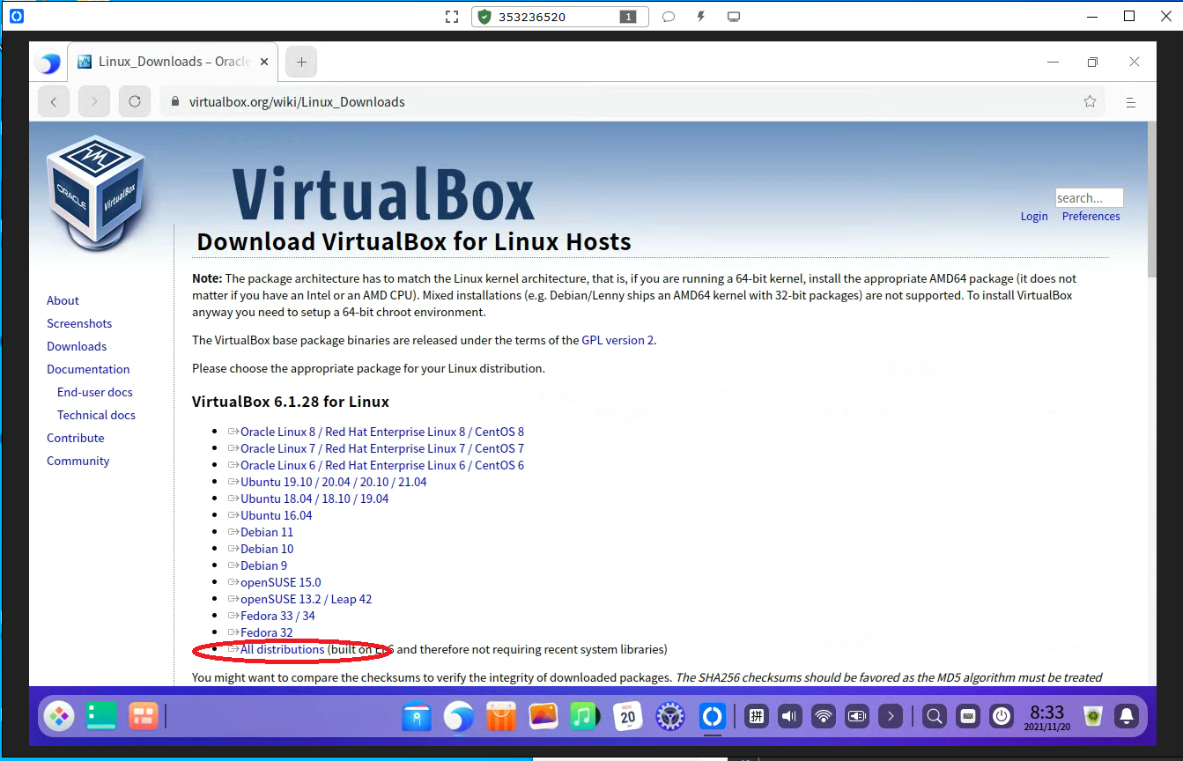1183x761 pixels.
Task: Bookmark this page with the star icon
Action: click(1090, 102)
